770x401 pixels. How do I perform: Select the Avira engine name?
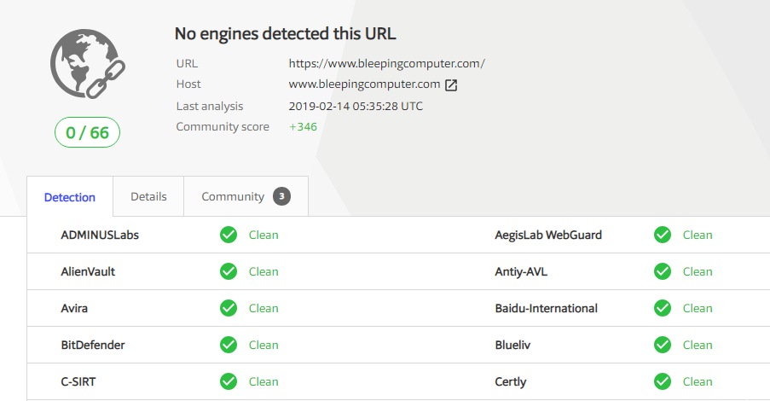(74, 308)
